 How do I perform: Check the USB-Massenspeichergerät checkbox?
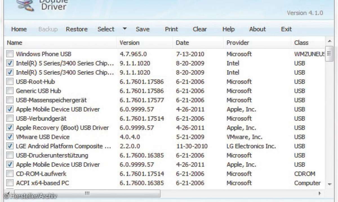tap(10, 100)
